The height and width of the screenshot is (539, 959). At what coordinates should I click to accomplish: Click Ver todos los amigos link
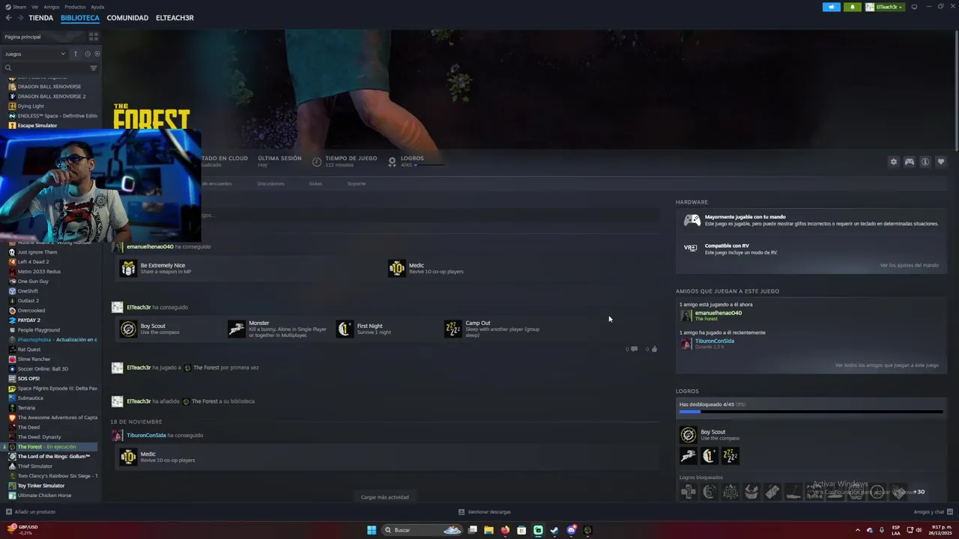[x=886, y=365]
